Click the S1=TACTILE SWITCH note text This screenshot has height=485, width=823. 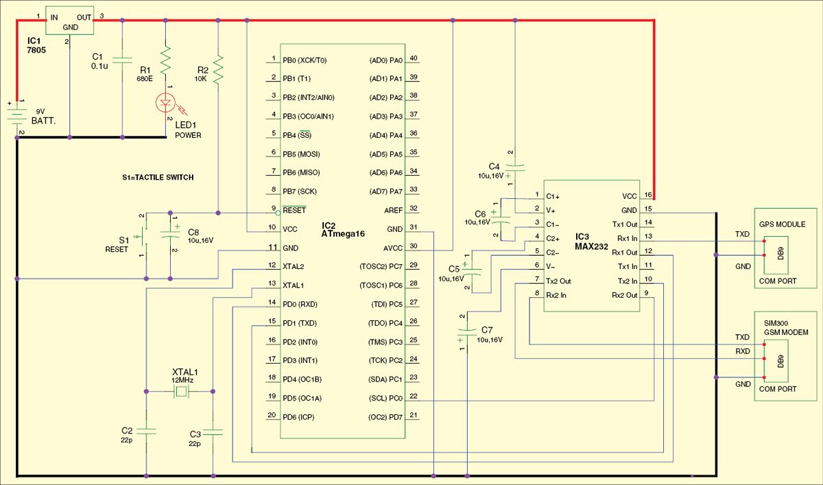pyautogui.click(x=157, y=178)
